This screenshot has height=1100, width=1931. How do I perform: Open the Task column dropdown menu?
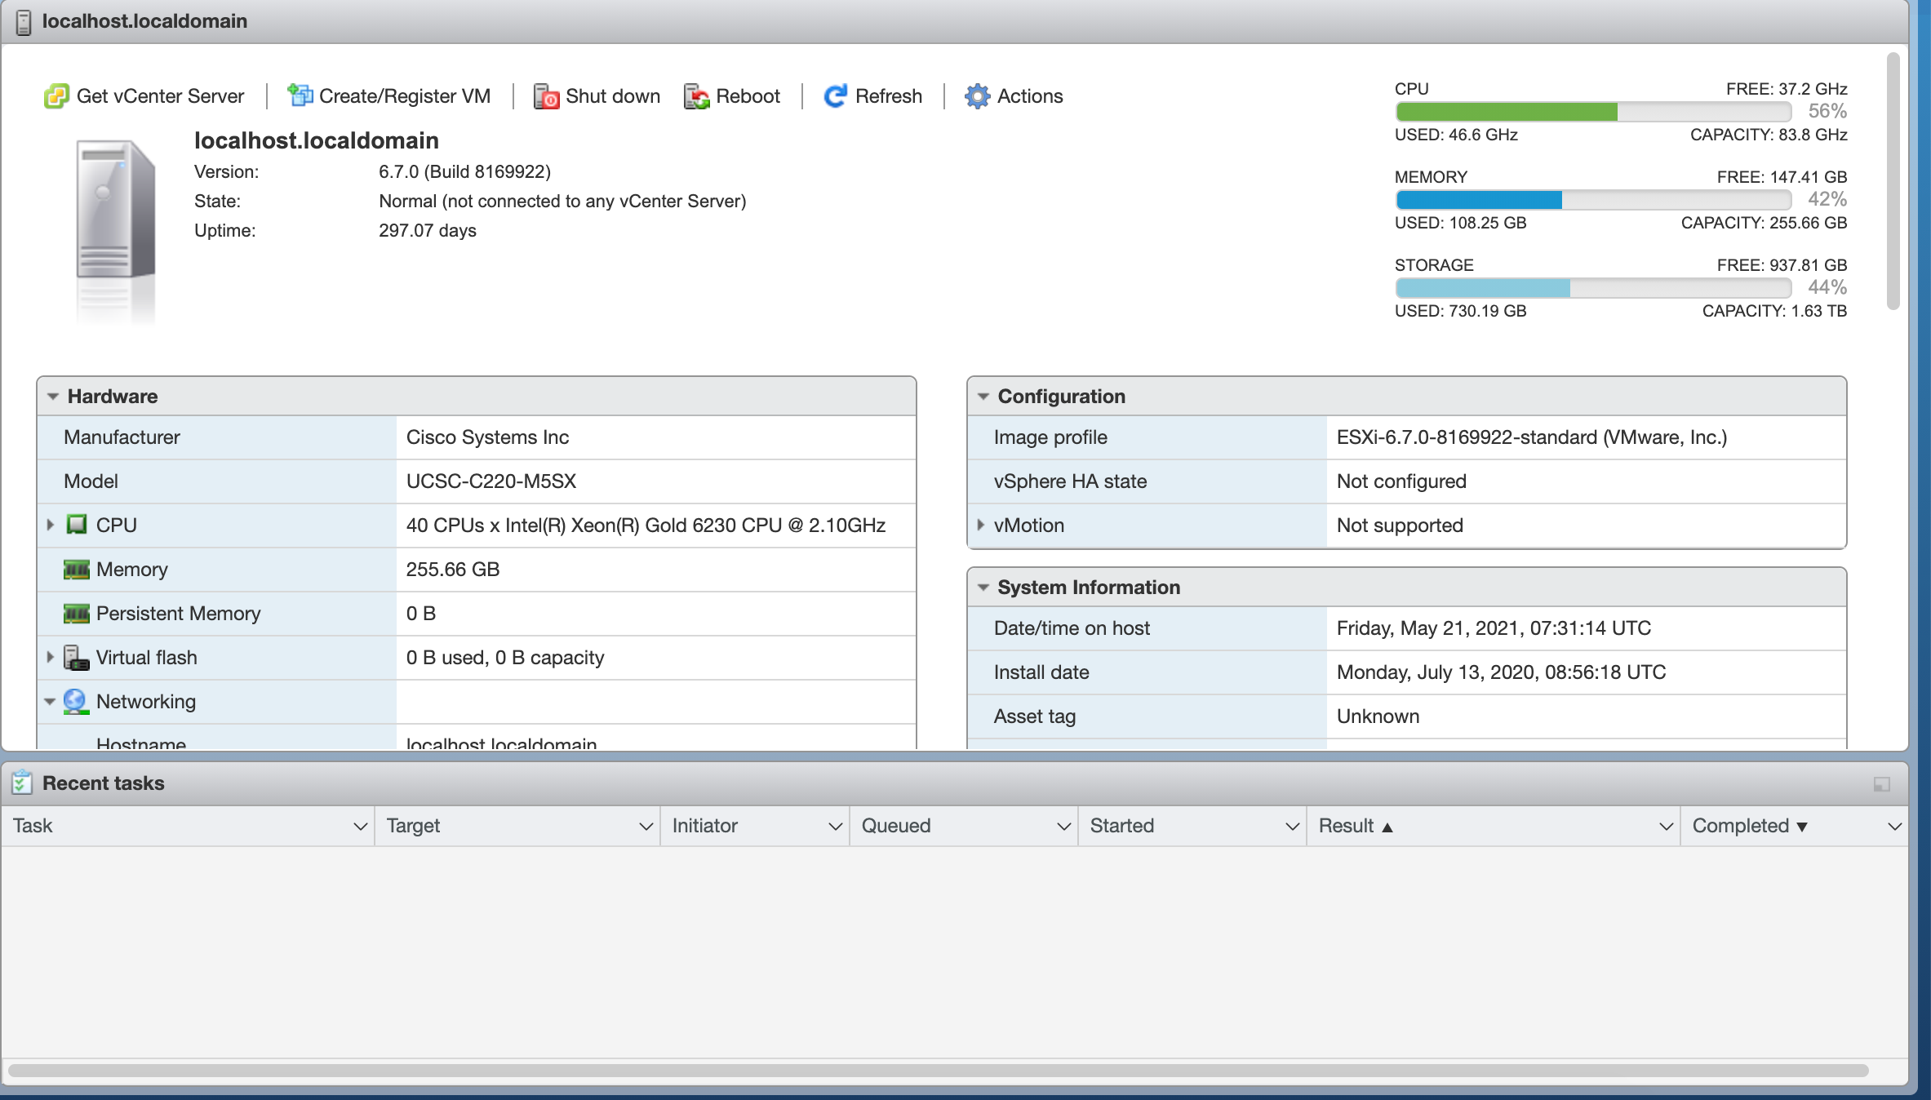[360, 827]
